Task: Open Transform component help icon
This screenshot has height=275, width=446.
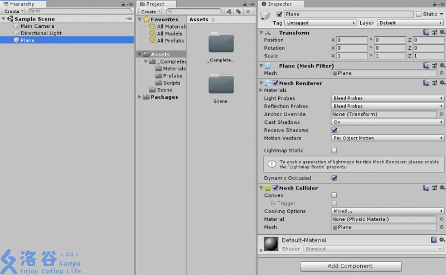Action: 426,32
